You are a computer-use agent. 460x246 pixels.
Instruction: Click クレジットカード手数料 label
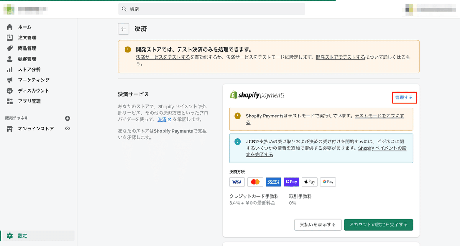click(x=254, y=196)
